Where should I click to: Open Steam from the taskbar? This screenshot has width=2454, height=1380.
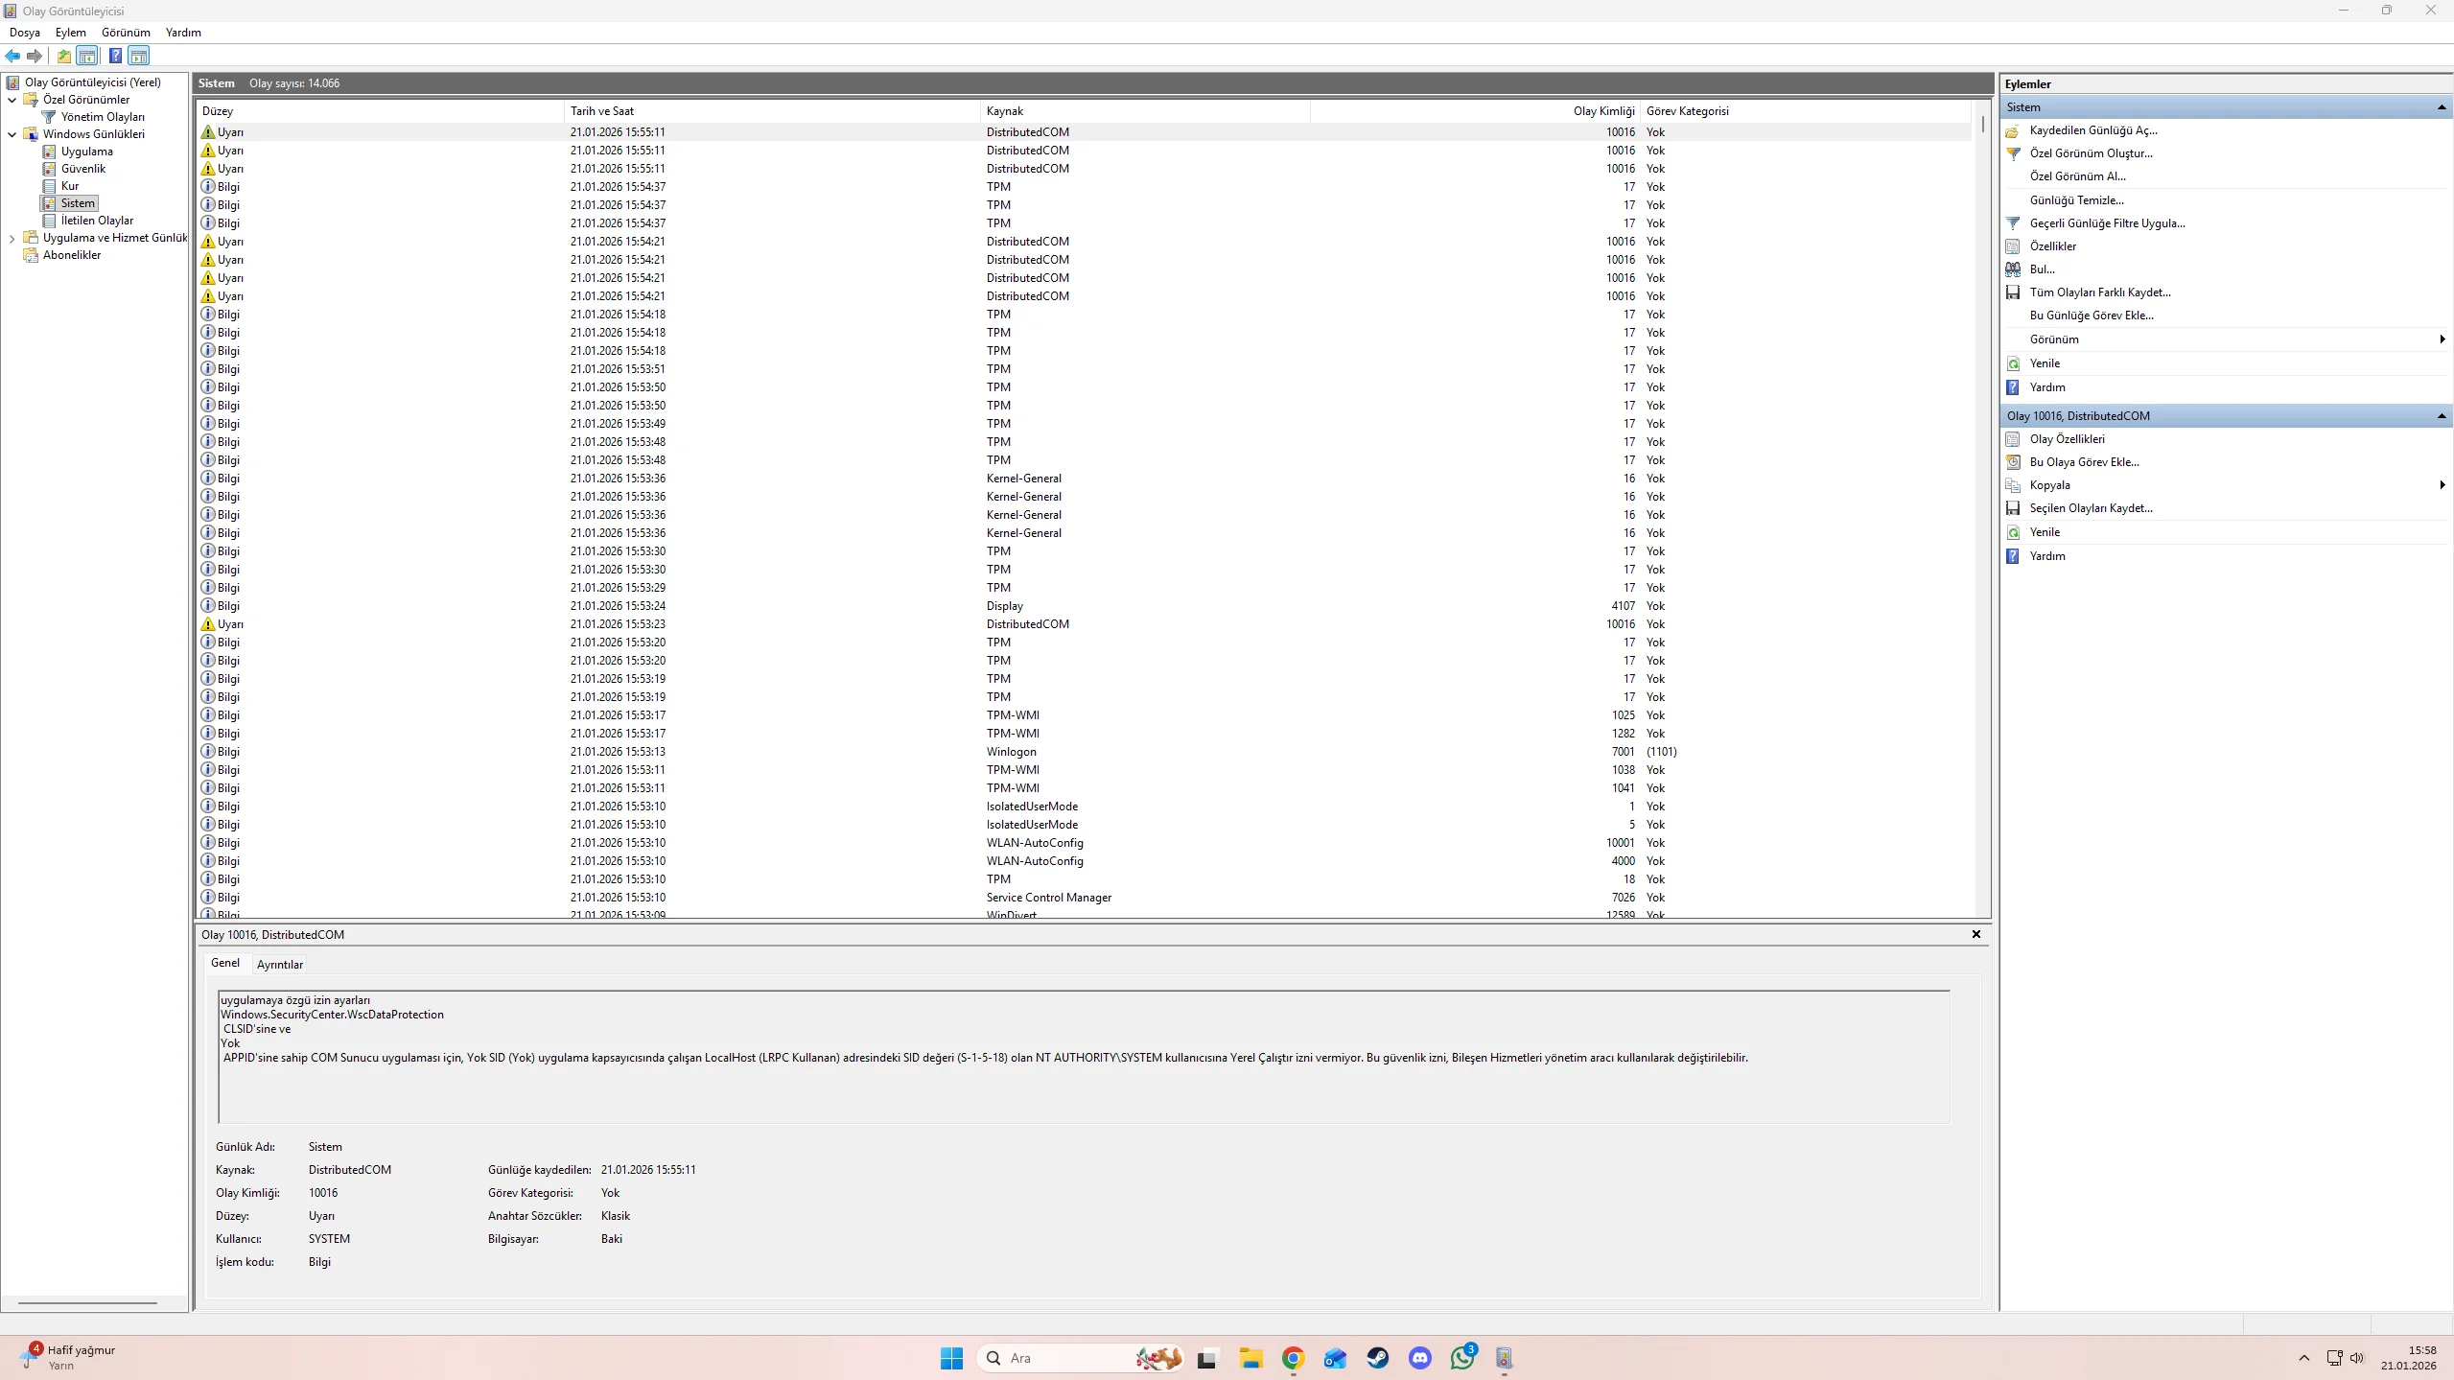[1377, 1358]
